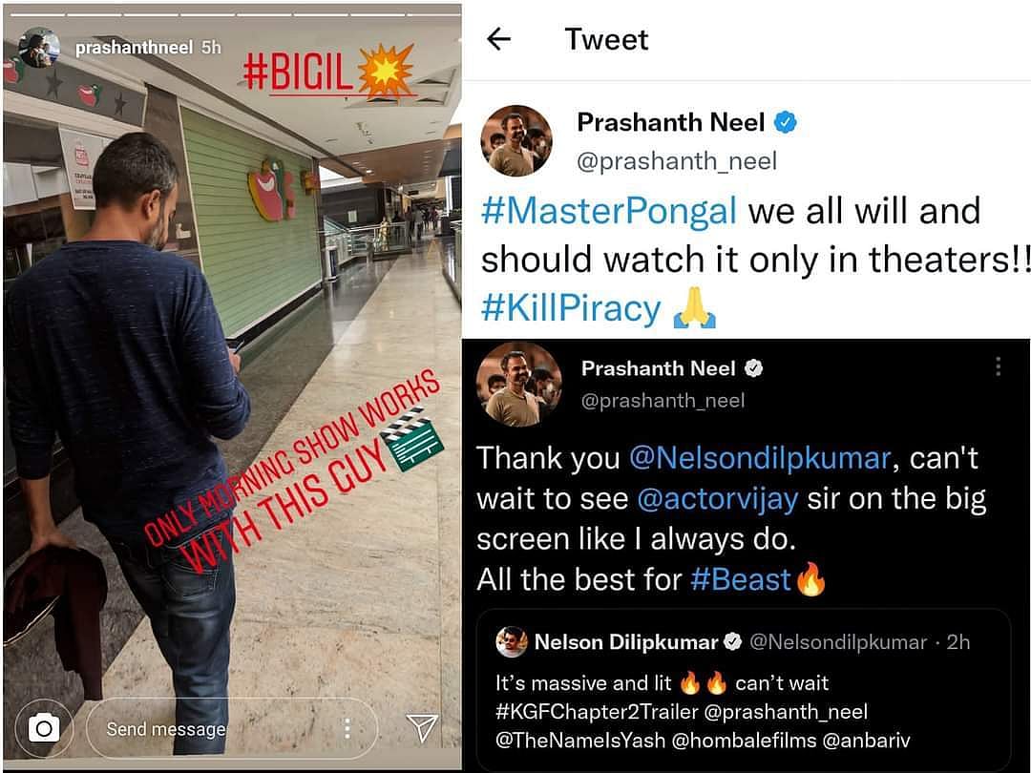Click the blue verified badge beside Prashanth Neel
Screen dimensions: 1031x773
785,122
